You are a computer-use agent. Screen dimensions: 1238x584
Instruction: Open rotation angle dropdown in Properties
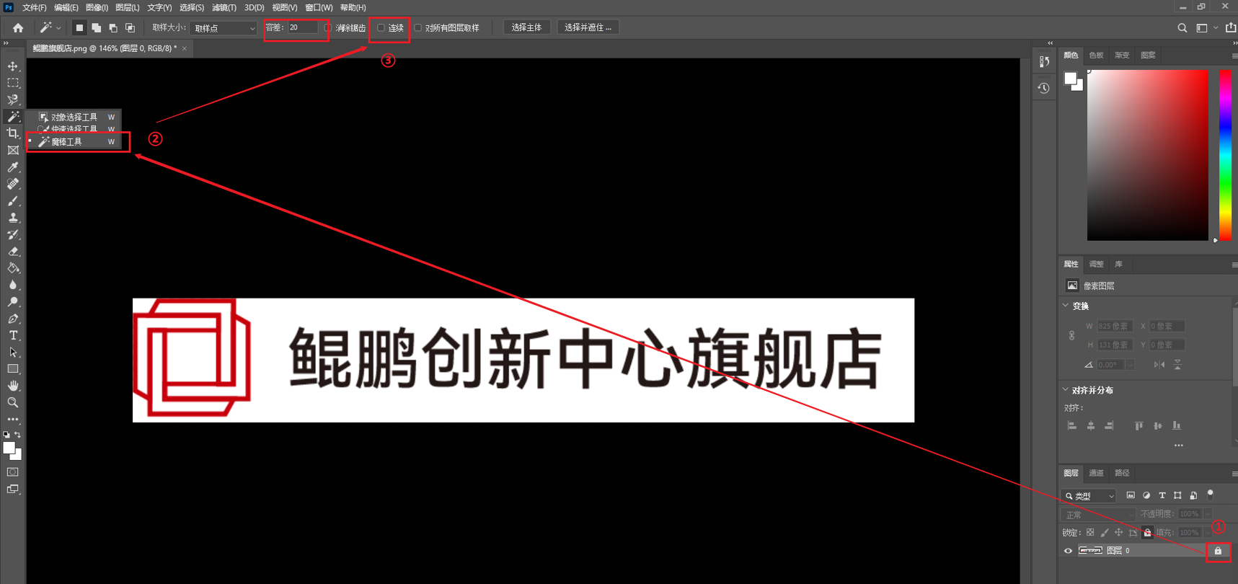click(x=1130, y=365)
